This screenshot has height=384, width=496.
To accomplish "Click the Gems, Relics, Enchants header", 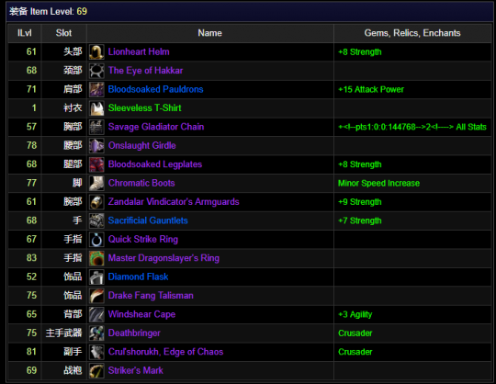I will click(412, 33).
